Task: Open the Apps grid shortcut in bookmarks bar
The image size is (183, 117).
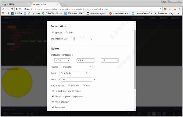Action: pos(6,13)
